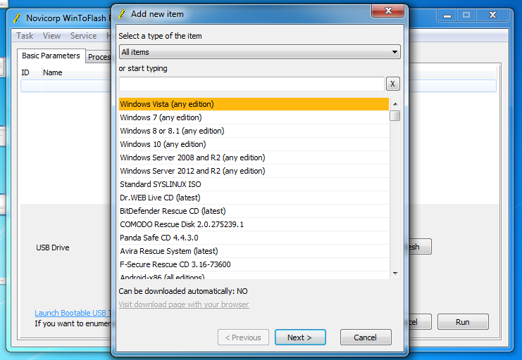
Task: Select Panda Safe CD 4.4.3.0
Action: (254, 238)
